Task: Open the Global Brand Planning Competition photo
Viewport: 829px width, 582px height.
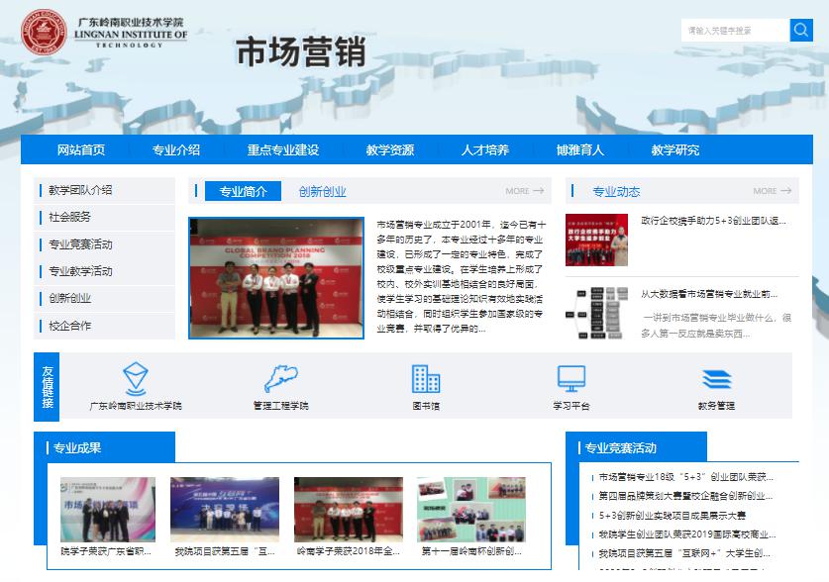Action: coord(276,278)
